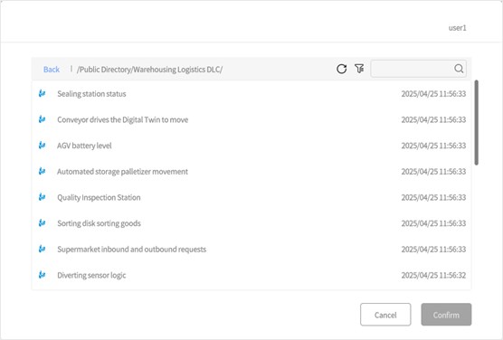Choose the AGV battery level entry

click(x=251, y=146)
